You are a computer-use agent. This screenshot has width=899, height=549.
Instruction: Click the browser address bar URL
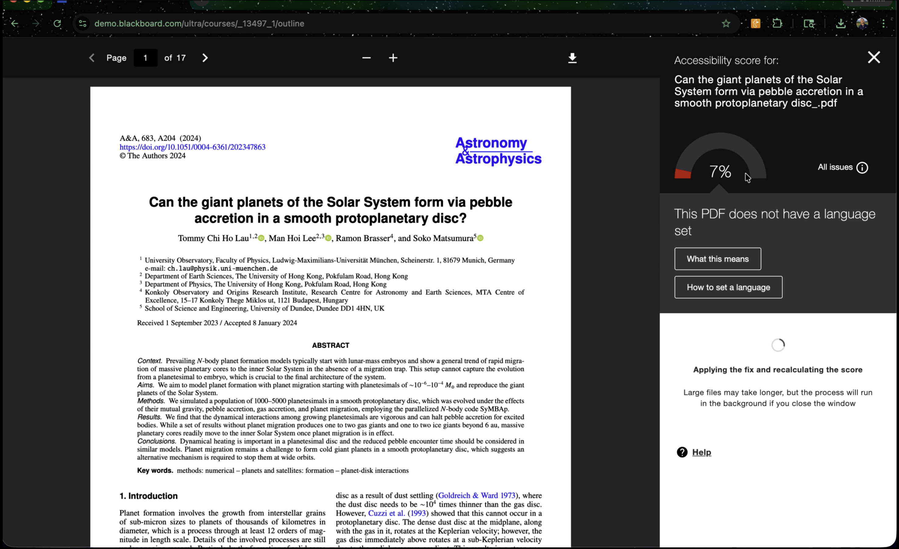point(199,24)
